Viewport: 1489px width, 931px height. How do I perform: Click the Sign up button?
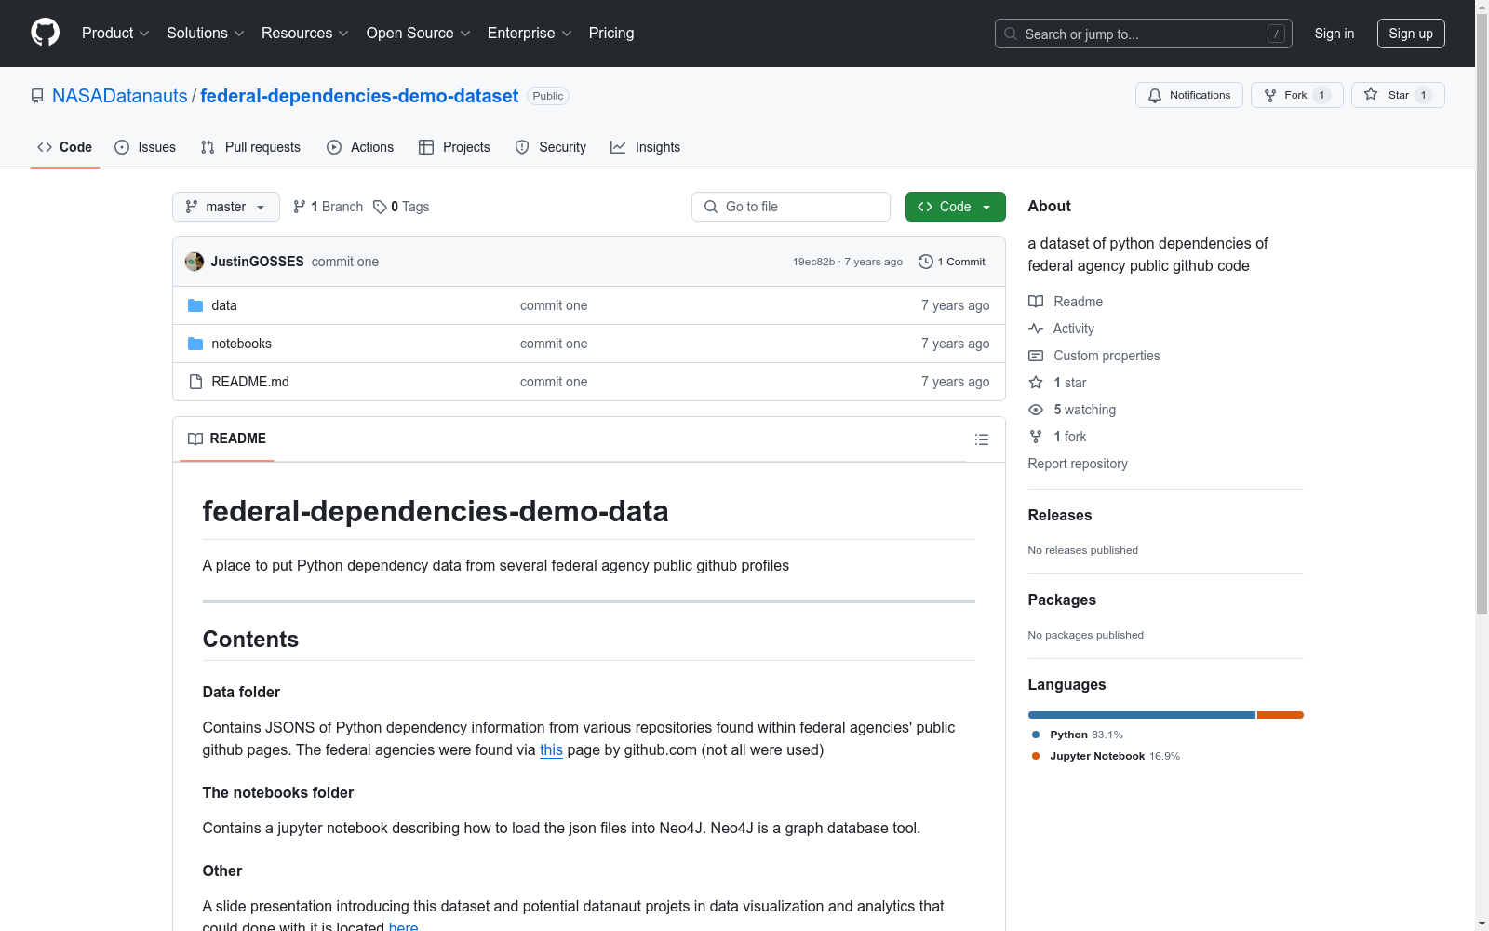pyautogui.click(x=1411, y=34)
